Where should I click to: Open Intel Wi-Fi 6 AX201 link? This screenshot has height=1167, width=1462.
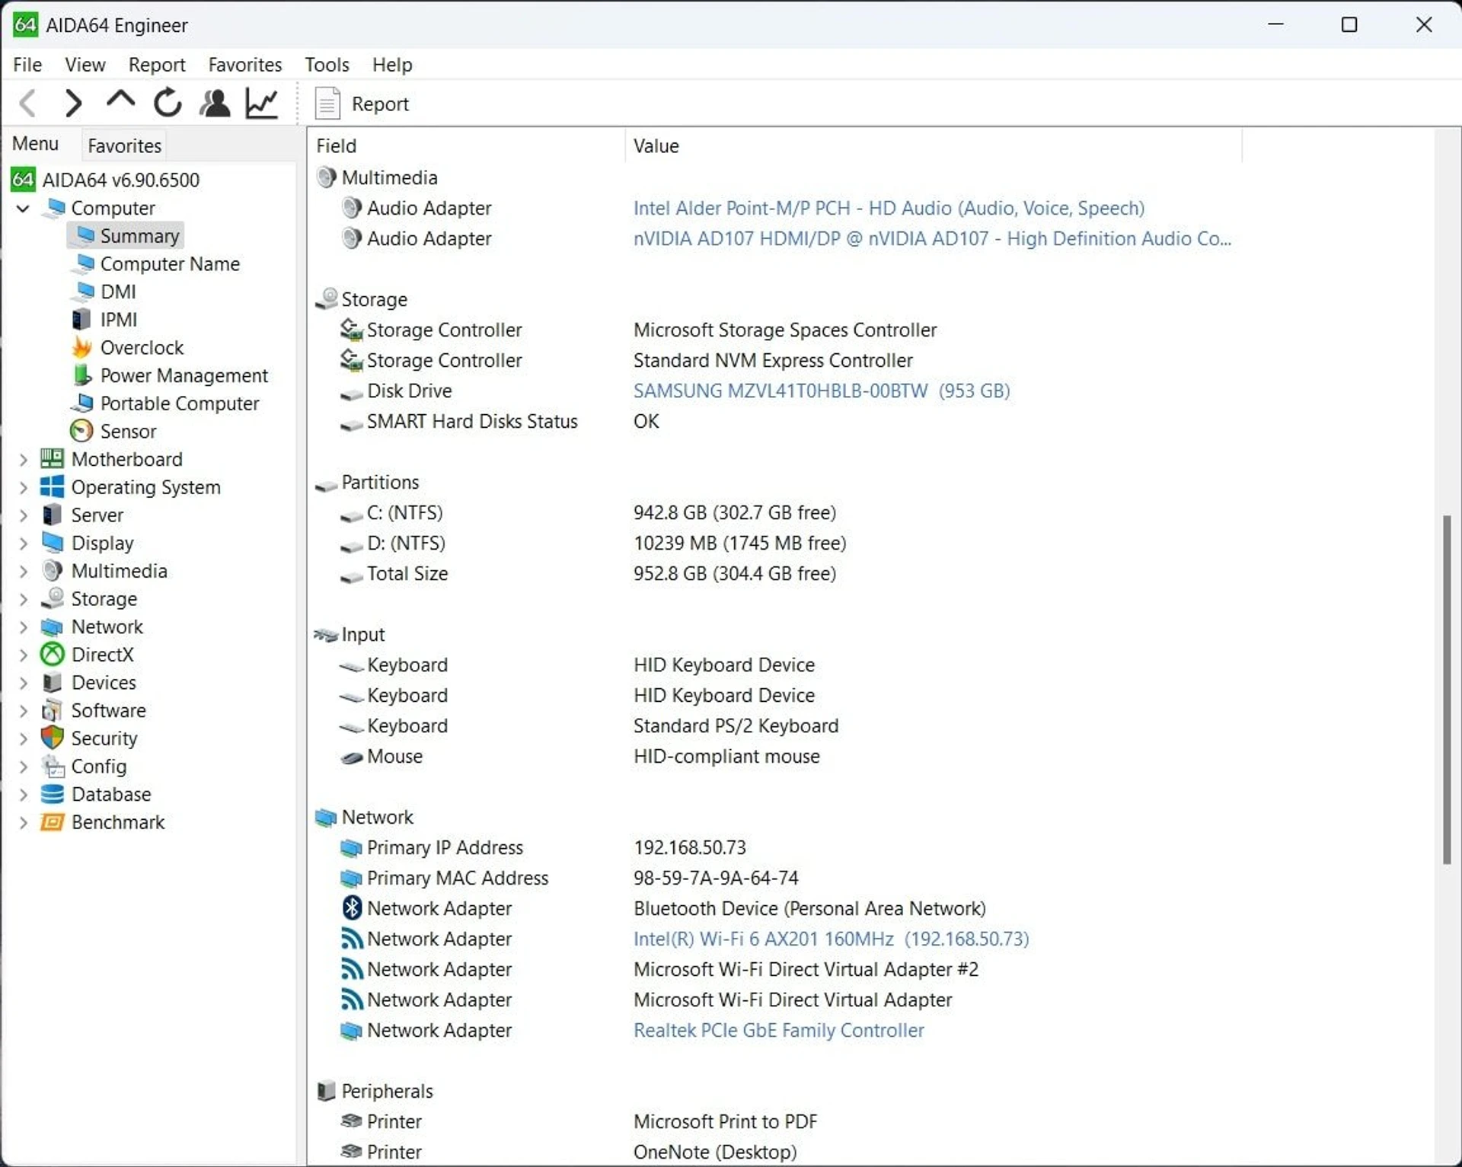[831, 939]
